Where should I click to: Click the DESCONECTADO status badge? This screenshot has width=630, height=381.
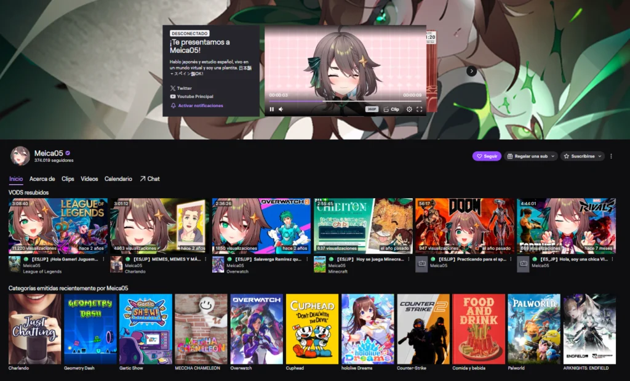189,34
